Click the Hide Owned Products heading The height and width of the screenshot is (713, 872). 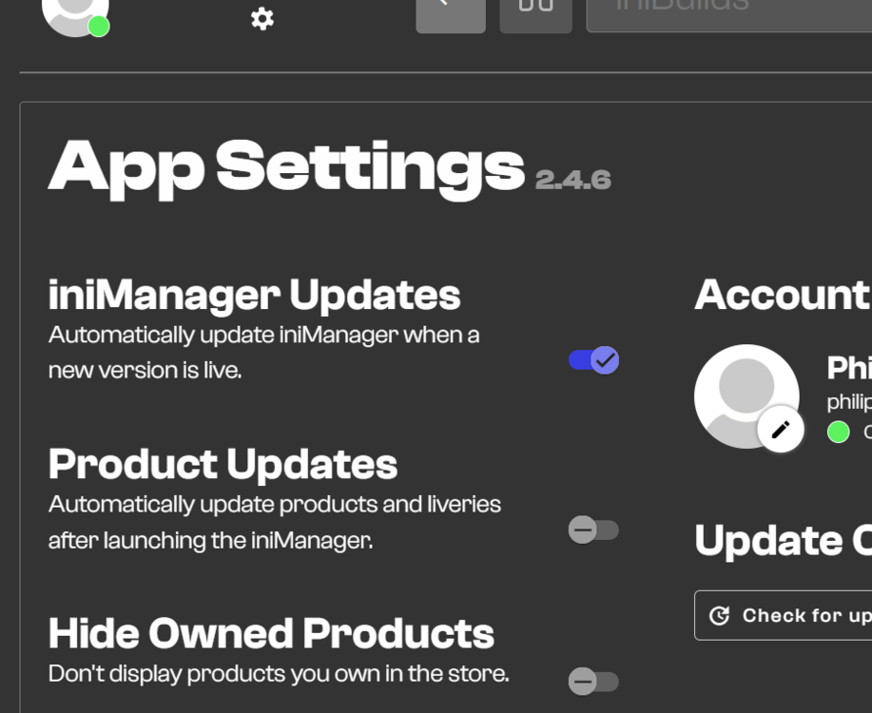[271, 633]
